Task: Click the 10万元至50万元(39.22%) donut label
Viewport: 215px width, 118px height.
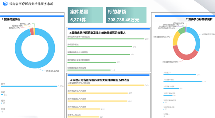Action: point(170,62)
